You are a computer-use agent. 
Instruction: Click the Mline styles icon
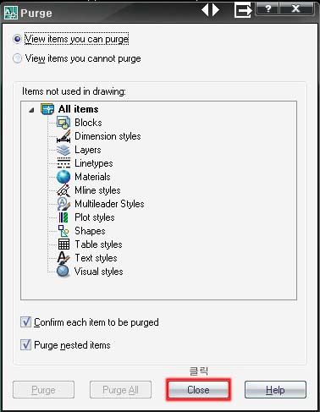63,190
